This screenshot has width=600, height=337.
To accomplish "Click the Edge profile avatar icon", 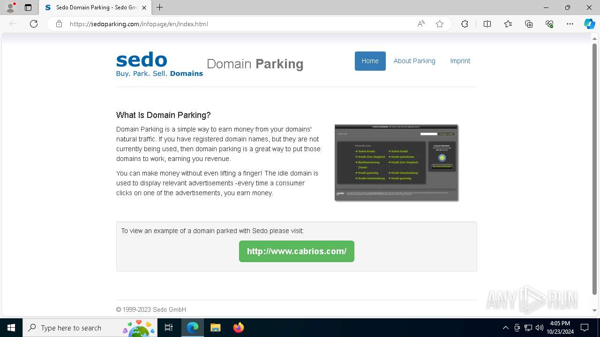I will click(10, 7).
